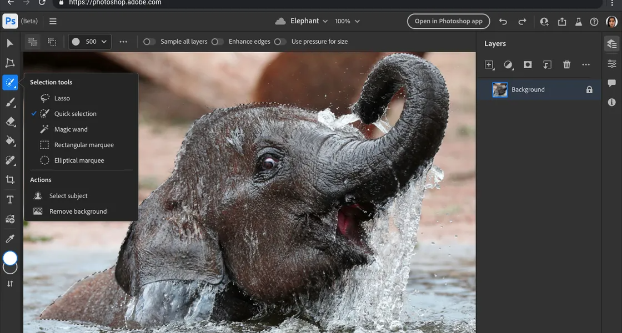Toggle Enhance edges on

click(217, 41)
